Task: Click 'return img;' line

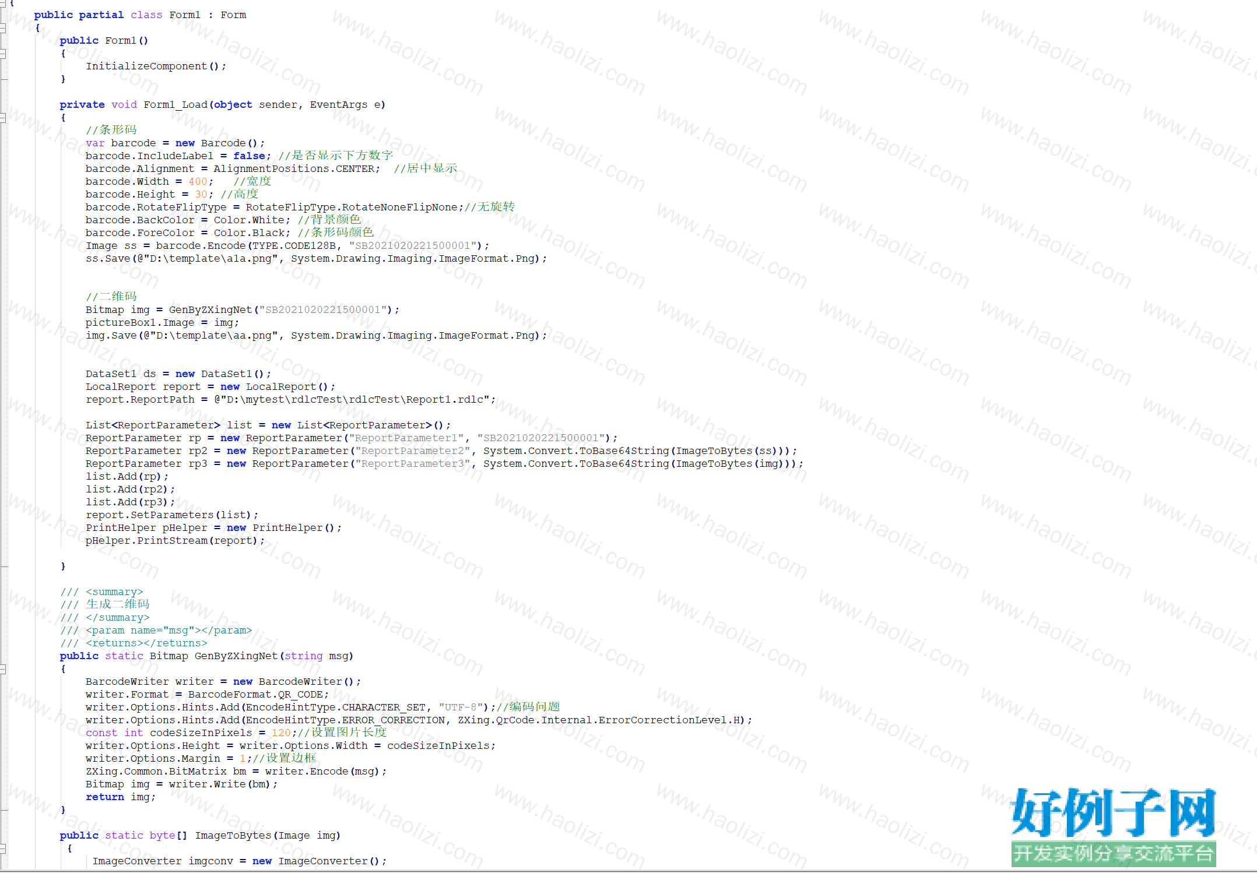Action: (x=121, y=797)
